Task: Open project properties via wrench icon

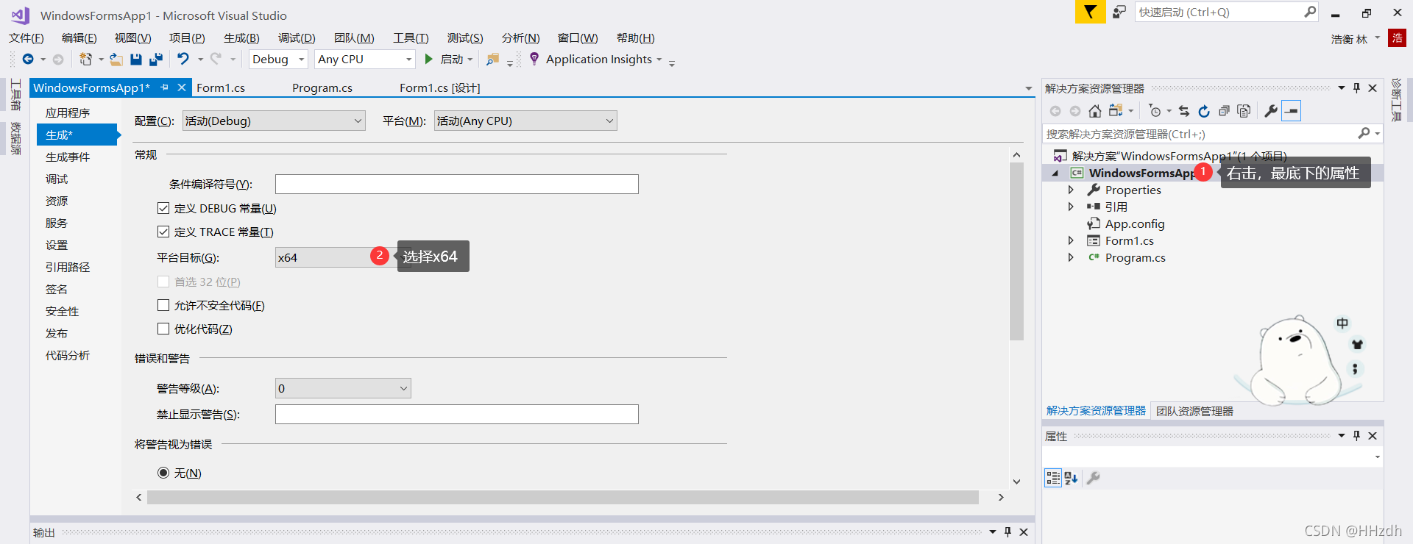Action: click(1271, 111)
